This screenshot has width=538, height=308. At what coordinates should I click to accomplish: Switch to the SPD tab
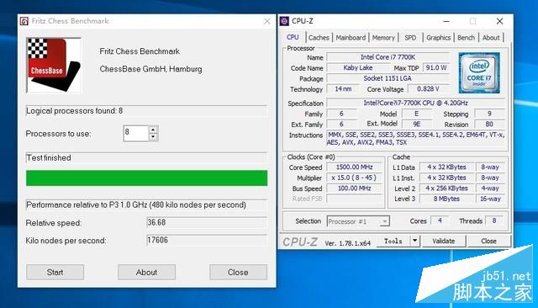point(410,37)
